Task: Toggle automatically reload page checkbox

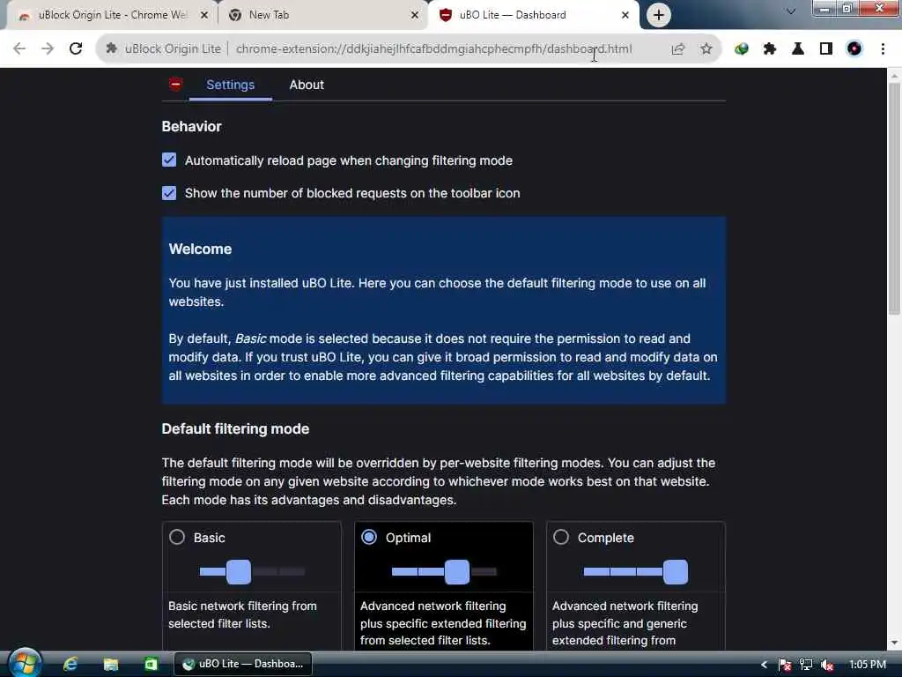Action: 169,160
